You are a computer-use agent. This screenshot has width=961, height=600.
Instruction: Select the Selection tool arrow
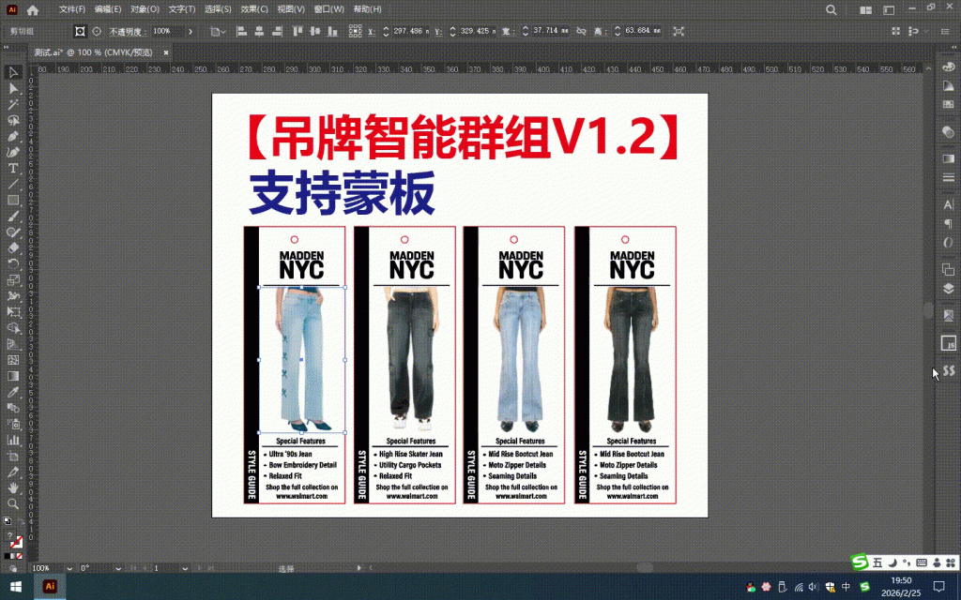point(13,72)
